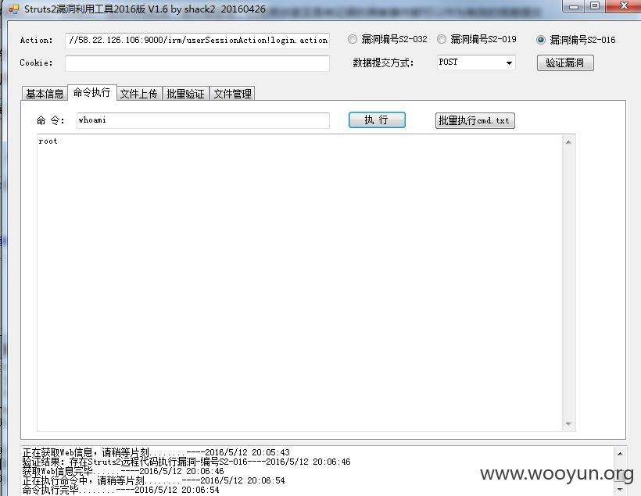Open the POST submission method dropdown
The height and width of the screenshot is (496, 641).
(476, 62)
